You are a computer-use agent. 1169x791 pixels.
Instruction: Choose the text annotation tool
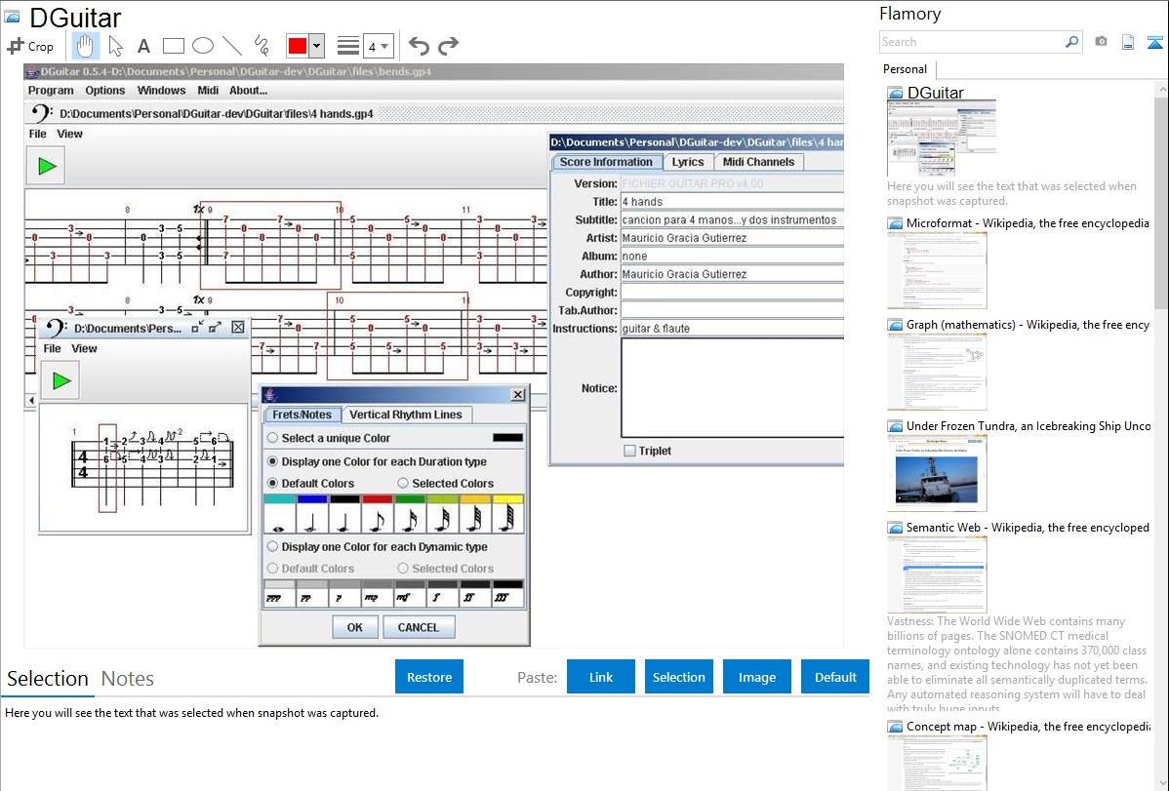143,46
